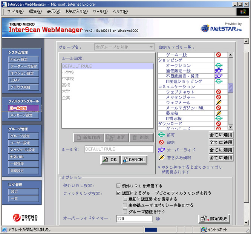
Task: Open the ツール menu in menu bar
Action: [100, 12]
